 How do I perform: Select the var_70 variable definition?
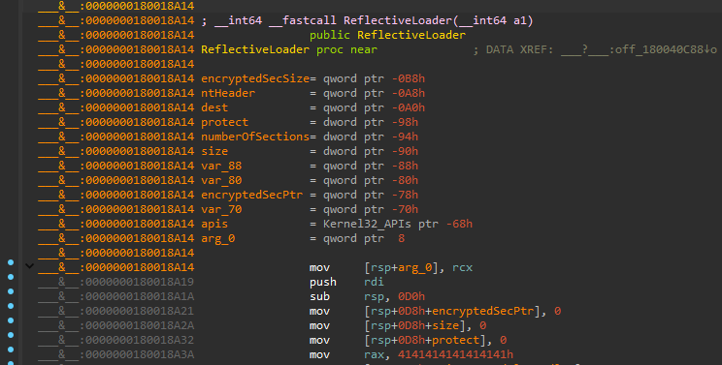click(221, 209)
